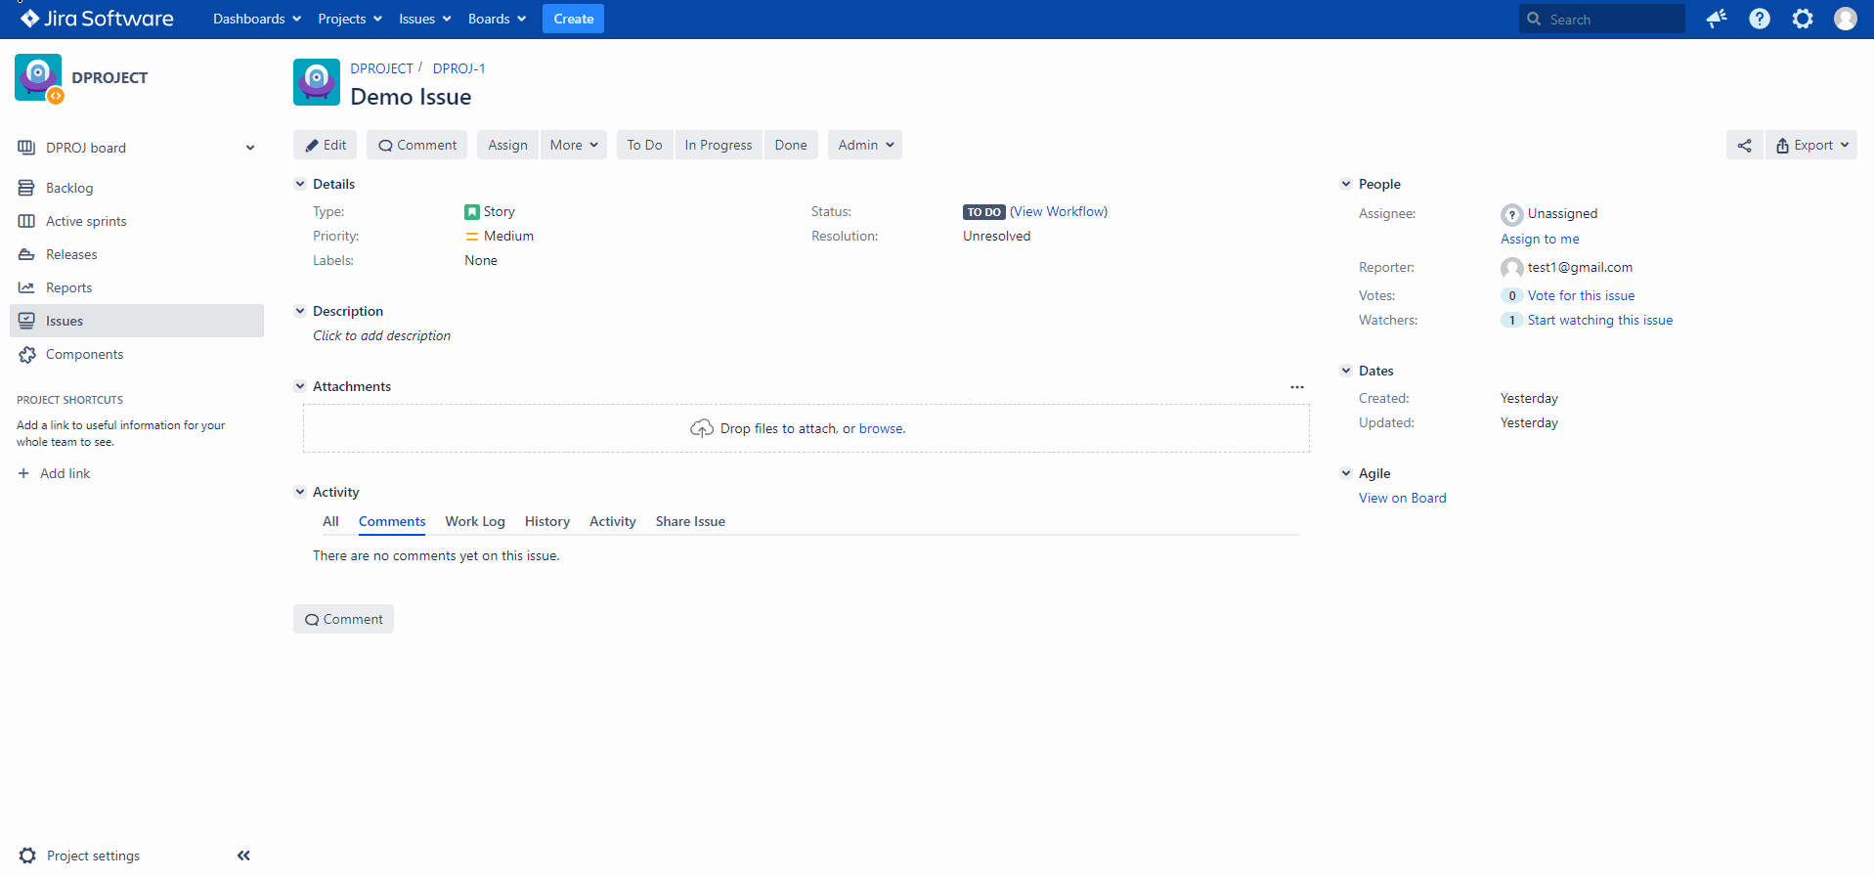Open the Admin dropdown

(x=865, y=145)
